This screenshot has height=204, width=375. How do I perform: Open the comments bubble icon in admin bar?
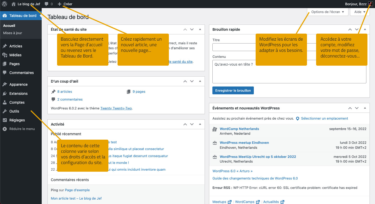[x=46, y=4]
